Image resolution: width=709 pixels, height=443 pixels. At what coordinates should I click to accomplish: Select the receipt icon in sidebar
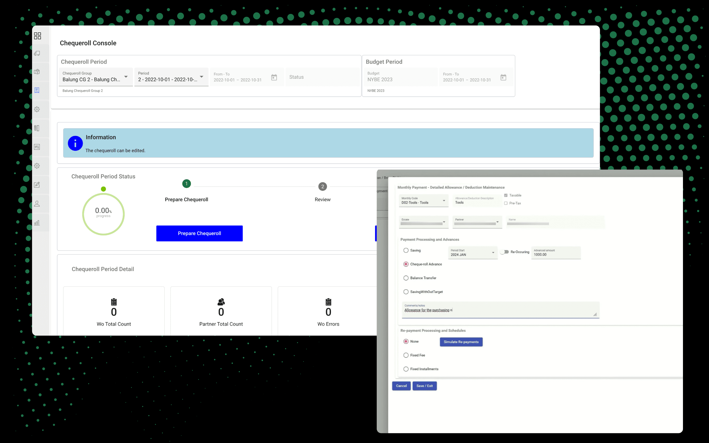coord(37,90)
